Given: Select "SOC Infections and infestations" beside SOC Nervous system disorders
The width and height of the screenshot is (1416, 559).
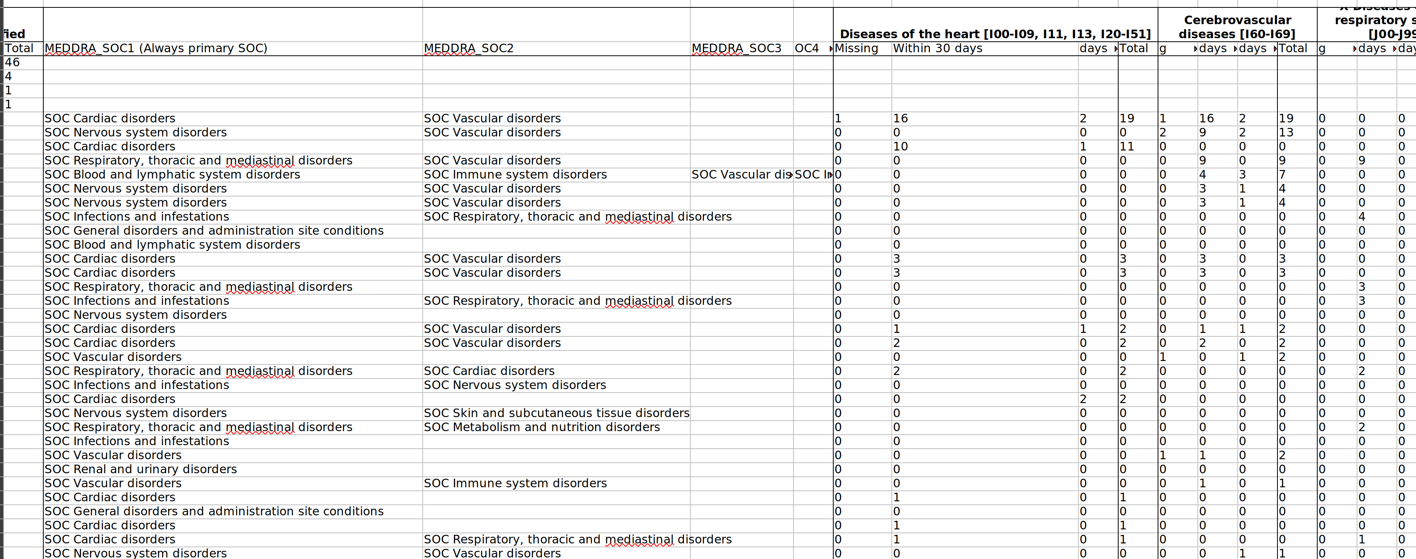Looking at the screenshot, I should click(233, 386).
